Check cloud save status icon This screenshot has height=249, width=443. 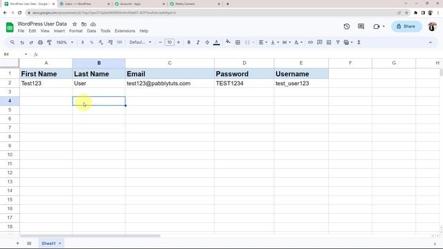tap(93, 24)
